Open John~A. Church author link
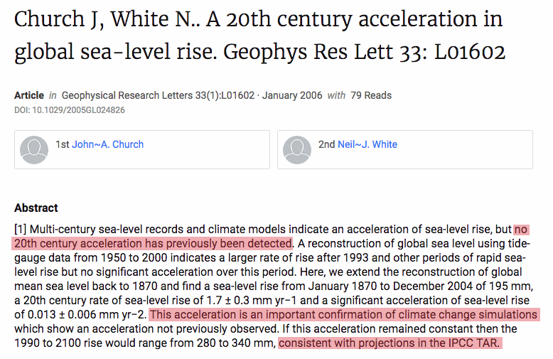The height and width of the screenshot is (359, 553). pyautogui.click(x=108, y=144)
